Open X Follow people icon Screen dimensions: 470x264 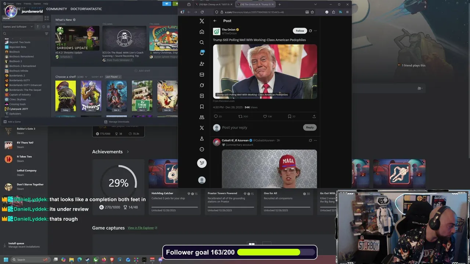[x=202, y=64]
